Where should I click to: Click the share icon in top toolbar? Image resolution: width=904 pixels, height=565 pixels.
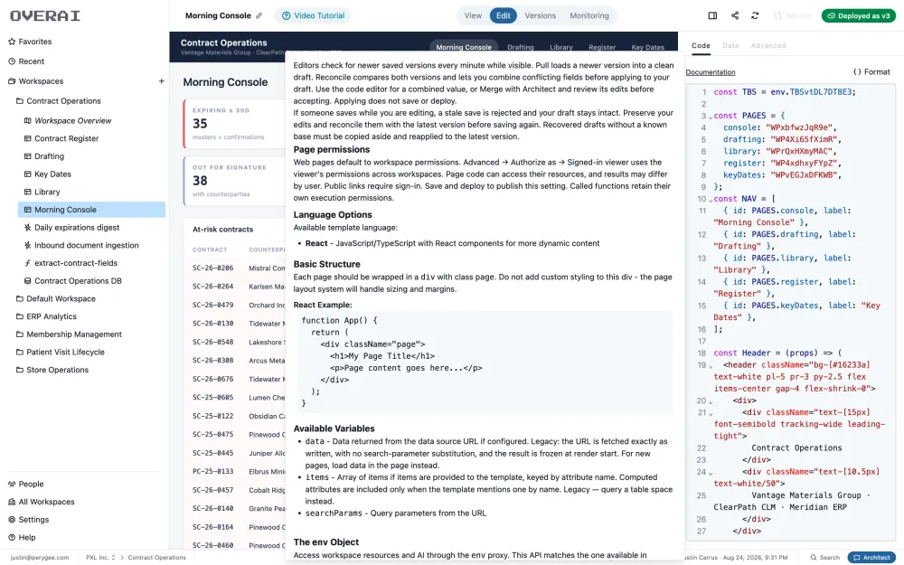[x=734, y=15]
